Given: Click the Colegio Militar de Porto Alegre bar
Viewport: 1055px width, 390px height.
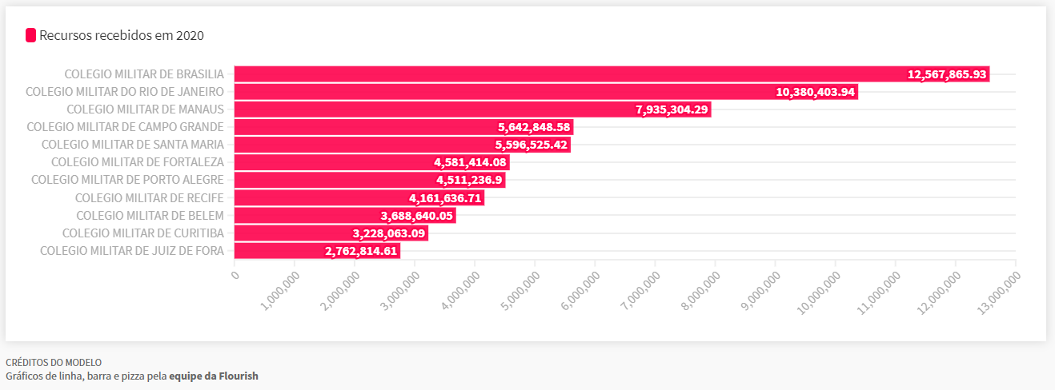Looking at the screenshot, I should click(328, 180).
